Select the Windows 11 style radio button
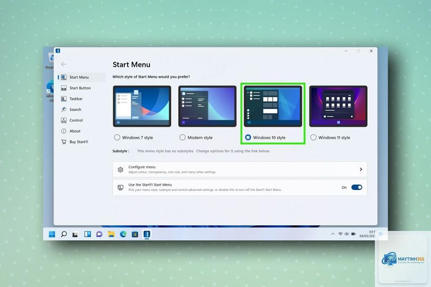The height and width of the screenshot is (287, 431). [313, 137]
